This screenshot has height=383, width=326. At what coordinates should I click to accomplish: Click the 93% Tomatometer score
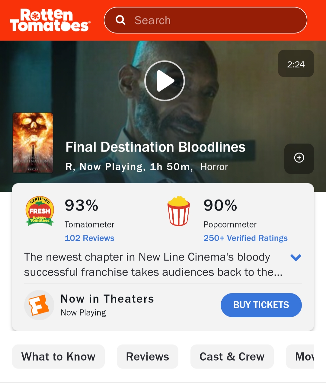click(x=81, y=205)
